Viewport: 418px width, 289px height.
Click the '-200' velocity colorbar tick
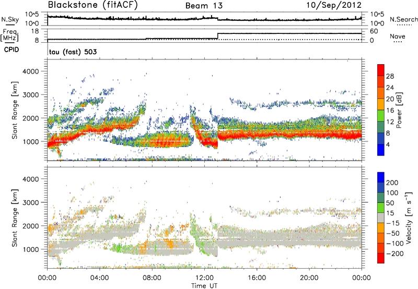[x=395, y=254]
